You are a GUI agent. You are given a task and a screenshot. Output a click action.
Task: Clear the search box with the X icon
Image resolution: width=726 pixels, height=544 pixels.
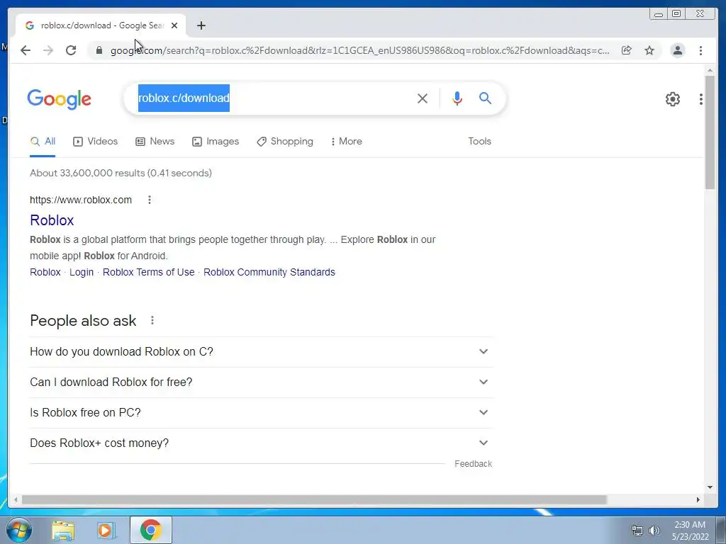(x=423, y=98)
